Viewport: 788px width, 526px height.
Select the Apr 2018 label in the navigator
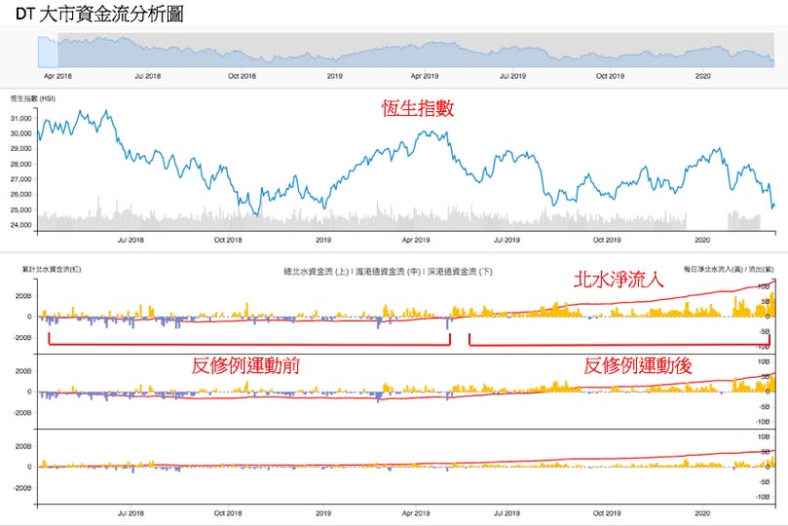click(x=57, y=76)
